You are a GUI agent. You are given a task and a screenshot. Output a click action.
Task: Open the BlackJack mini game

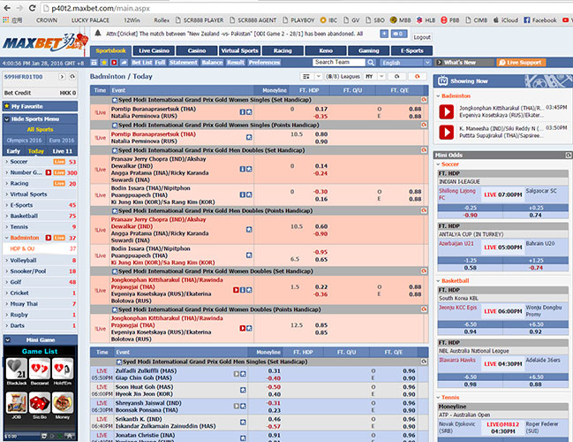pyautogui.click(x=17, y=370)
